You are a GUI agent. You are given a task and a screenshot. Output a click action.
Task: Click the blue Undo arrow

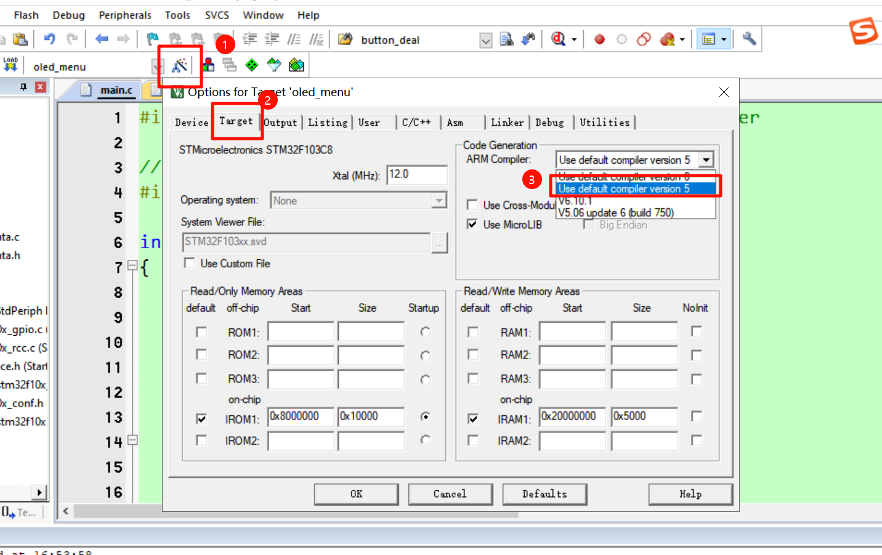[x=49, y=39]
